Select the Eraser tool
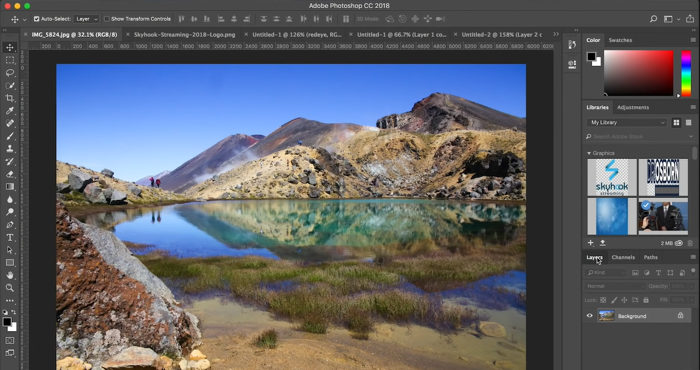This screenshot has width=700, height=370. [10, 174]
